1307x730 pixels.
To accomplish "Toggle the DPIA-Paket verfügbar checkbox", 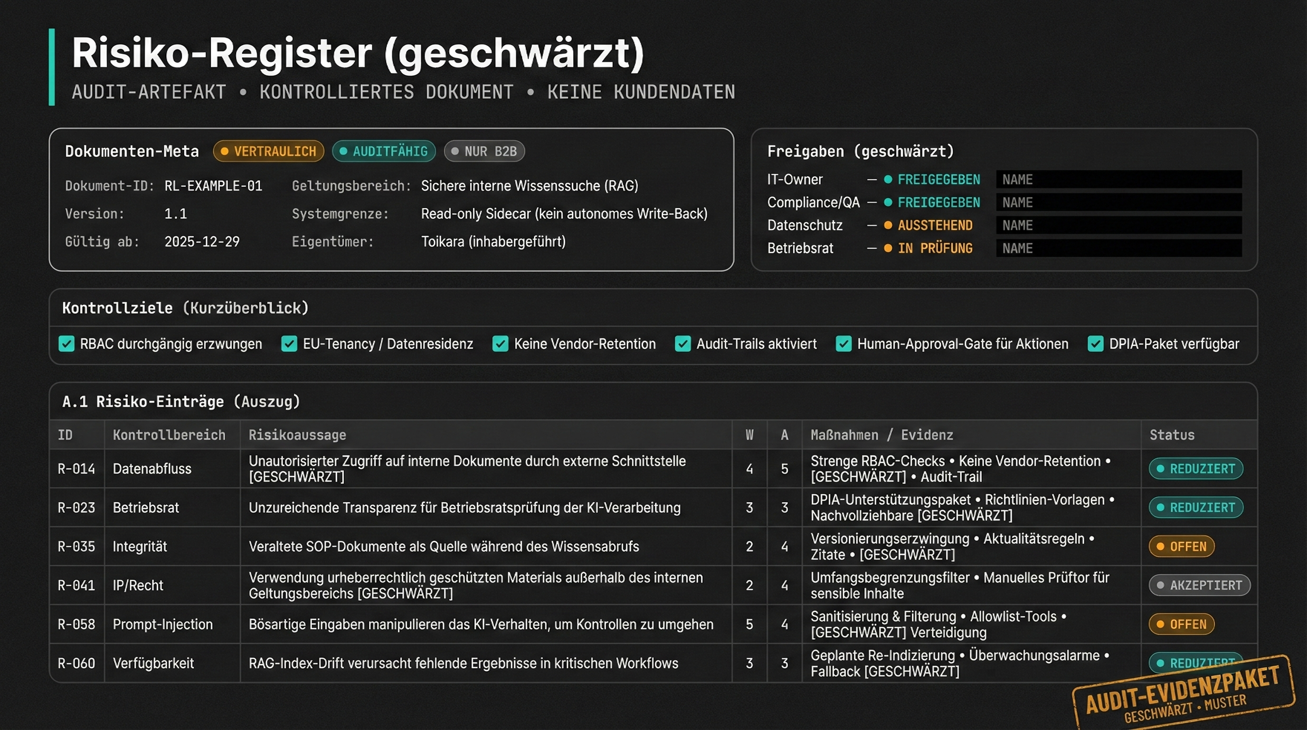I will (1096, 344).
